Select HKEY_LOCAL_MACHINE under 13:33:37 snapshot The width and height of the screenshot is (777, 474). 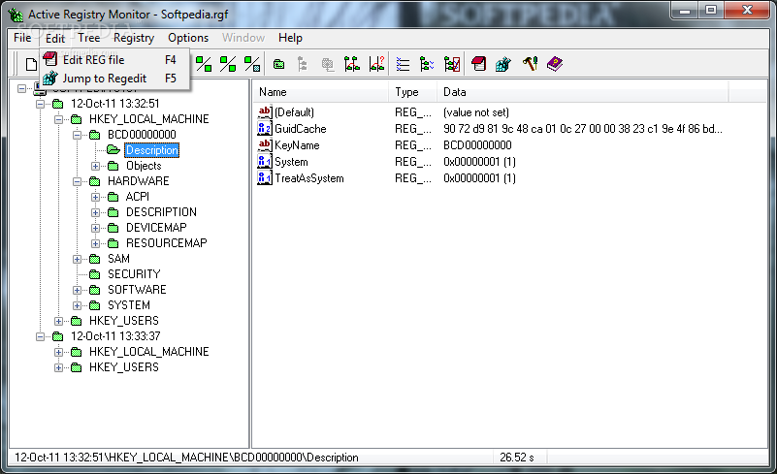[x=149, y=352]
